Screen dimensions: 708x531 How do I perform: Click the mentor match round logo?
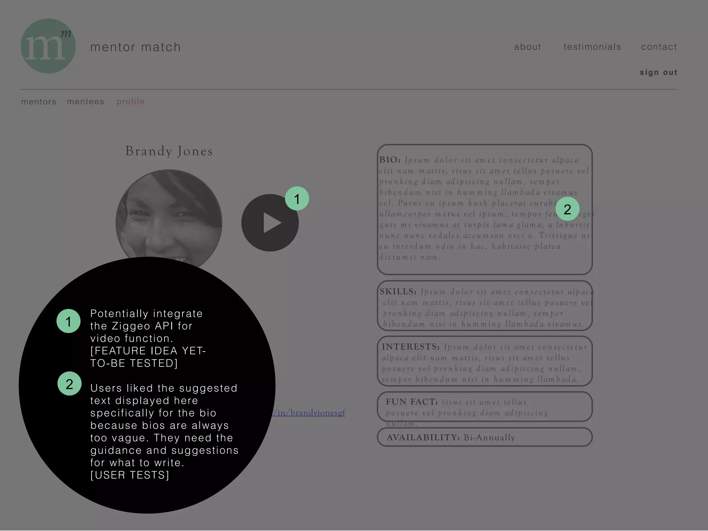point(48,46)
